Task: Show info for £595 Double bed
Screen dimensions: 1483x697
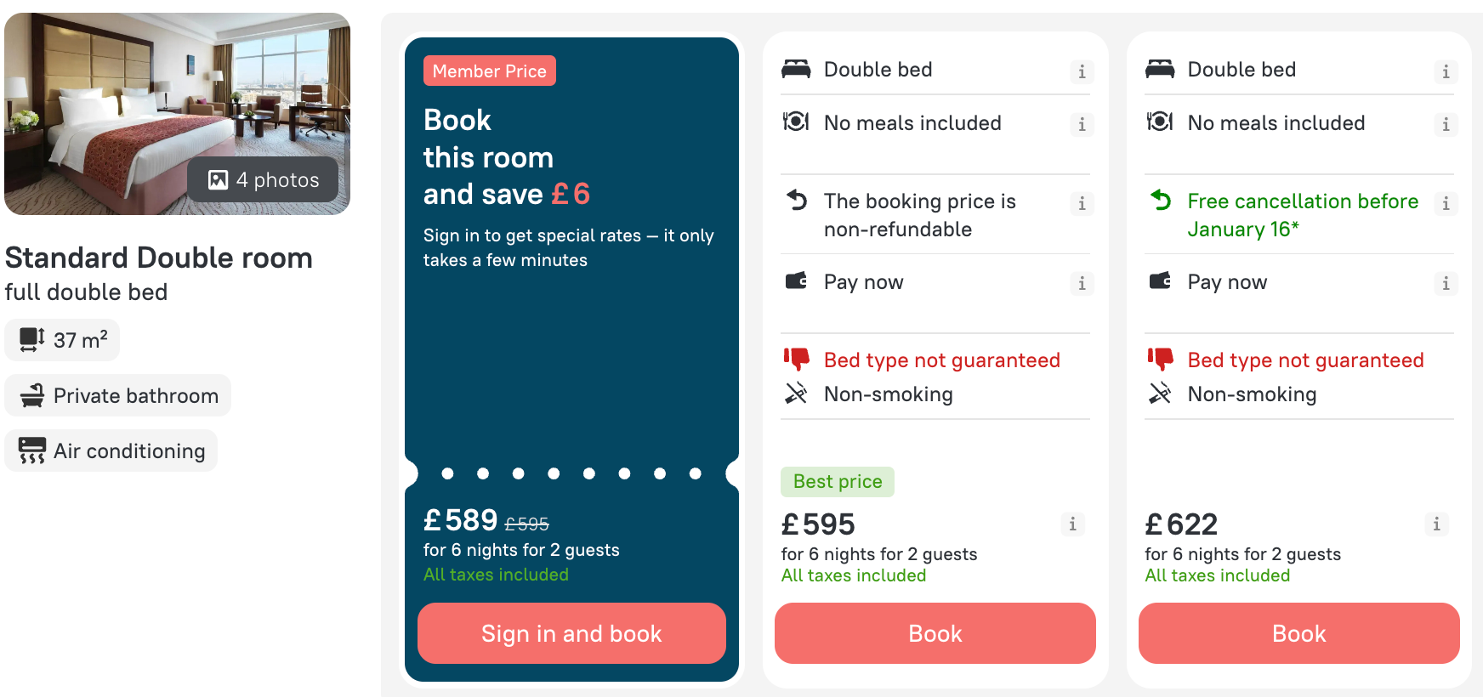Action: pos(1082,71)
